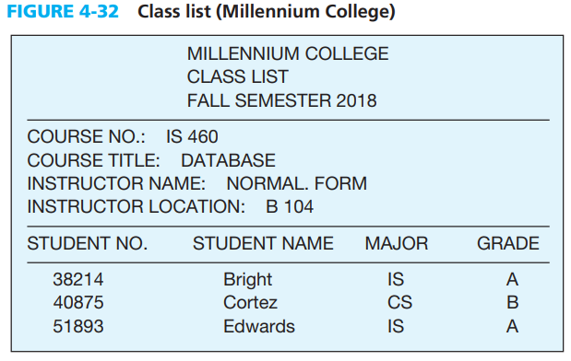
Task: Click the IS 460 course number value
Action: (x=192, y=136)
